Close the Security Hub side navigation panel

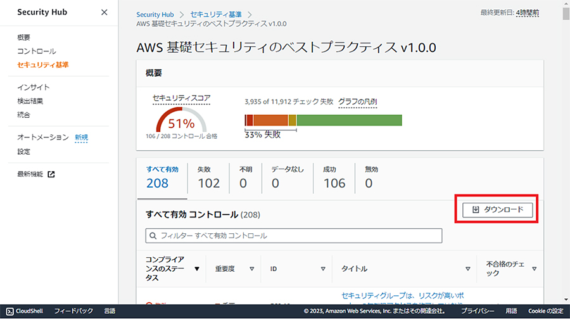[x=104, y=13]
